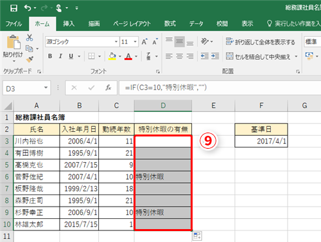Open the 校閲 tab
The width and height of the screenshot is (321, 242).
click(x=222, y=24)
